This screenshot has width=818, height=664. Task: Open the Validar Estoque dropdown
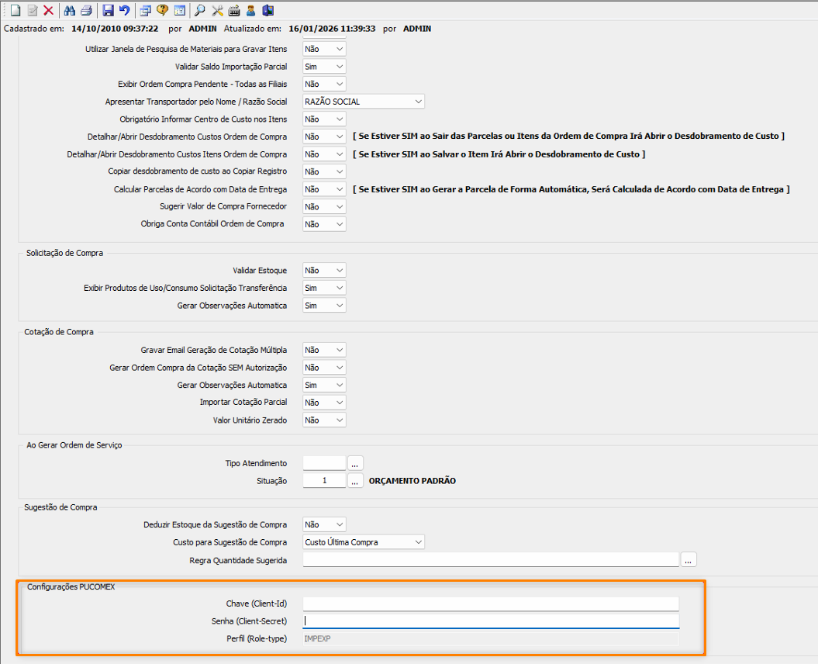coord(339,271)
